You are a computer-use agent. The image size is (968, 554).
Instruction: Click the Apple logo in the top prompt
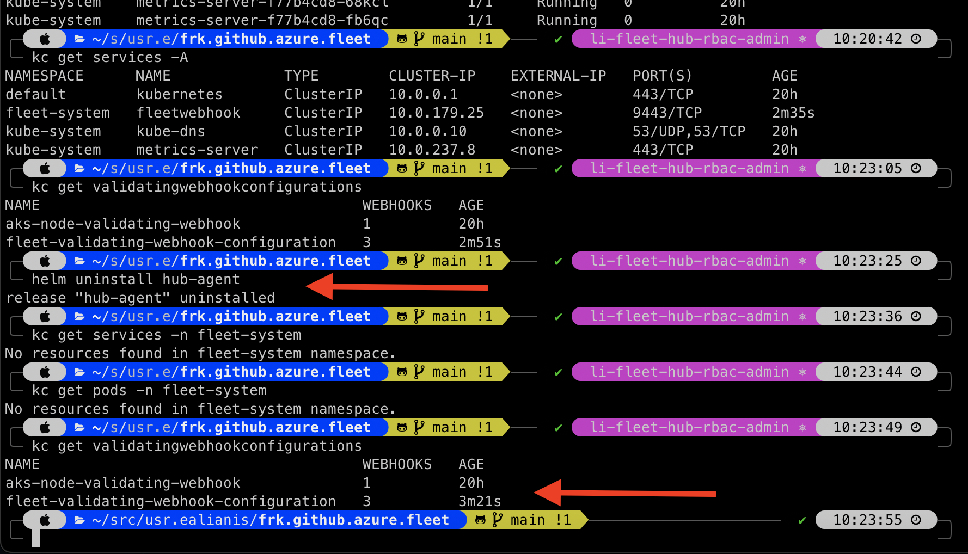point(44,38)
